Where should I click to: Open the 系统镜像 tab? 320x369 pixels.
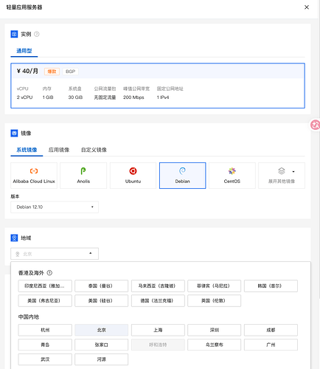click(x=27, y=150)
